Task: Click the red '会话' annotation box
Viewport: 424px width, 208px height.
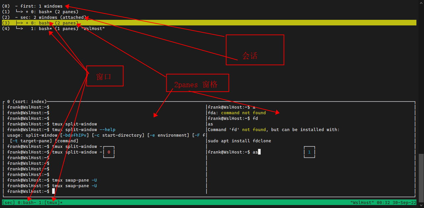Action: 254,50
